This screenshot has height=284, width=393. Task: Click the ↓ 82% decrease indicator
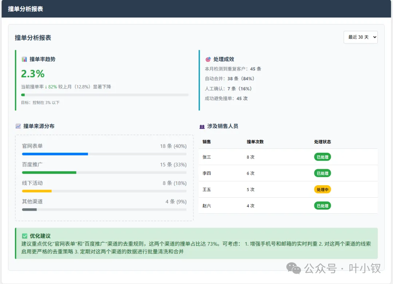point(51,87)
